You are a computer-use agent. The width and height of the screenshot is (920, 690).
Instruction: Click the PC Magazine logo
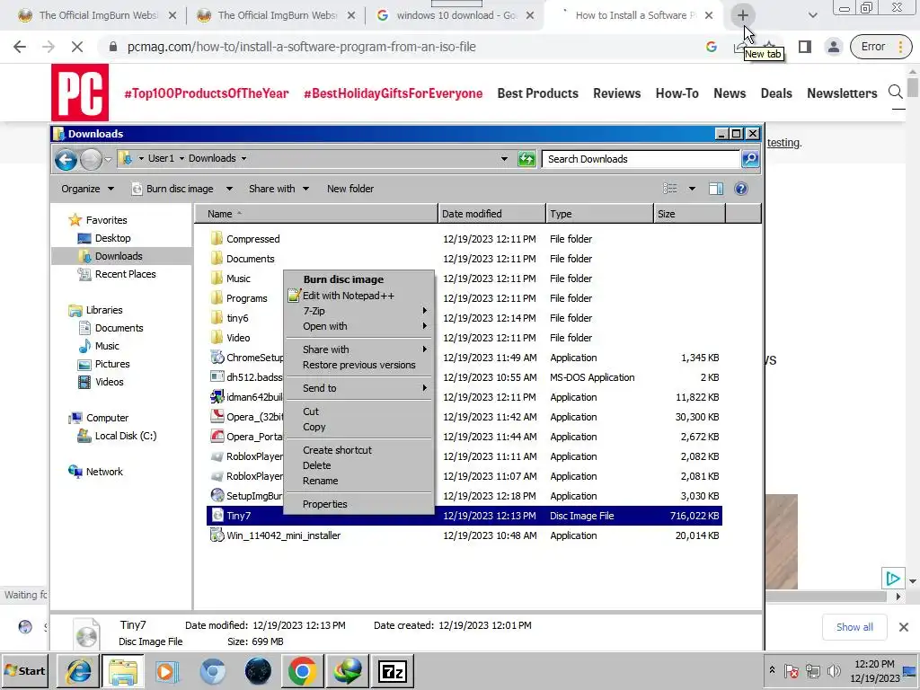(80, 93)
